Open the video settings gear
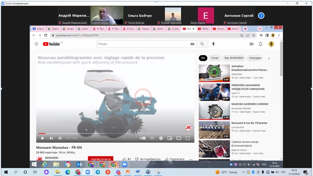Image resolution: width=313 pixels, height=176 pixels. pyautogui.click(x=161, y=138)
